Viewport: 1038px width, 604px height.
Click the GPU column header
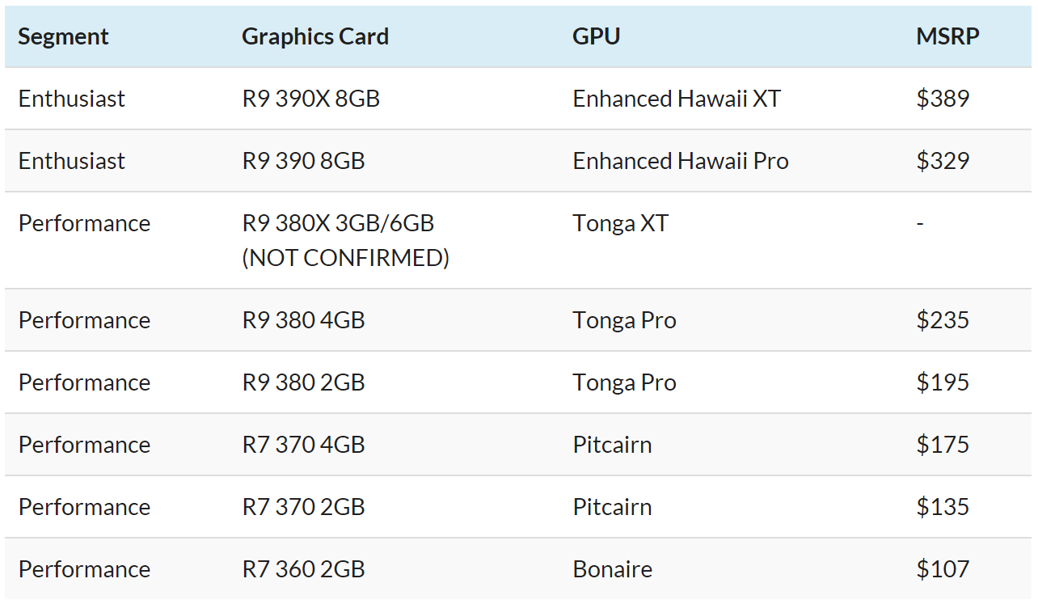tap(597, 36)
